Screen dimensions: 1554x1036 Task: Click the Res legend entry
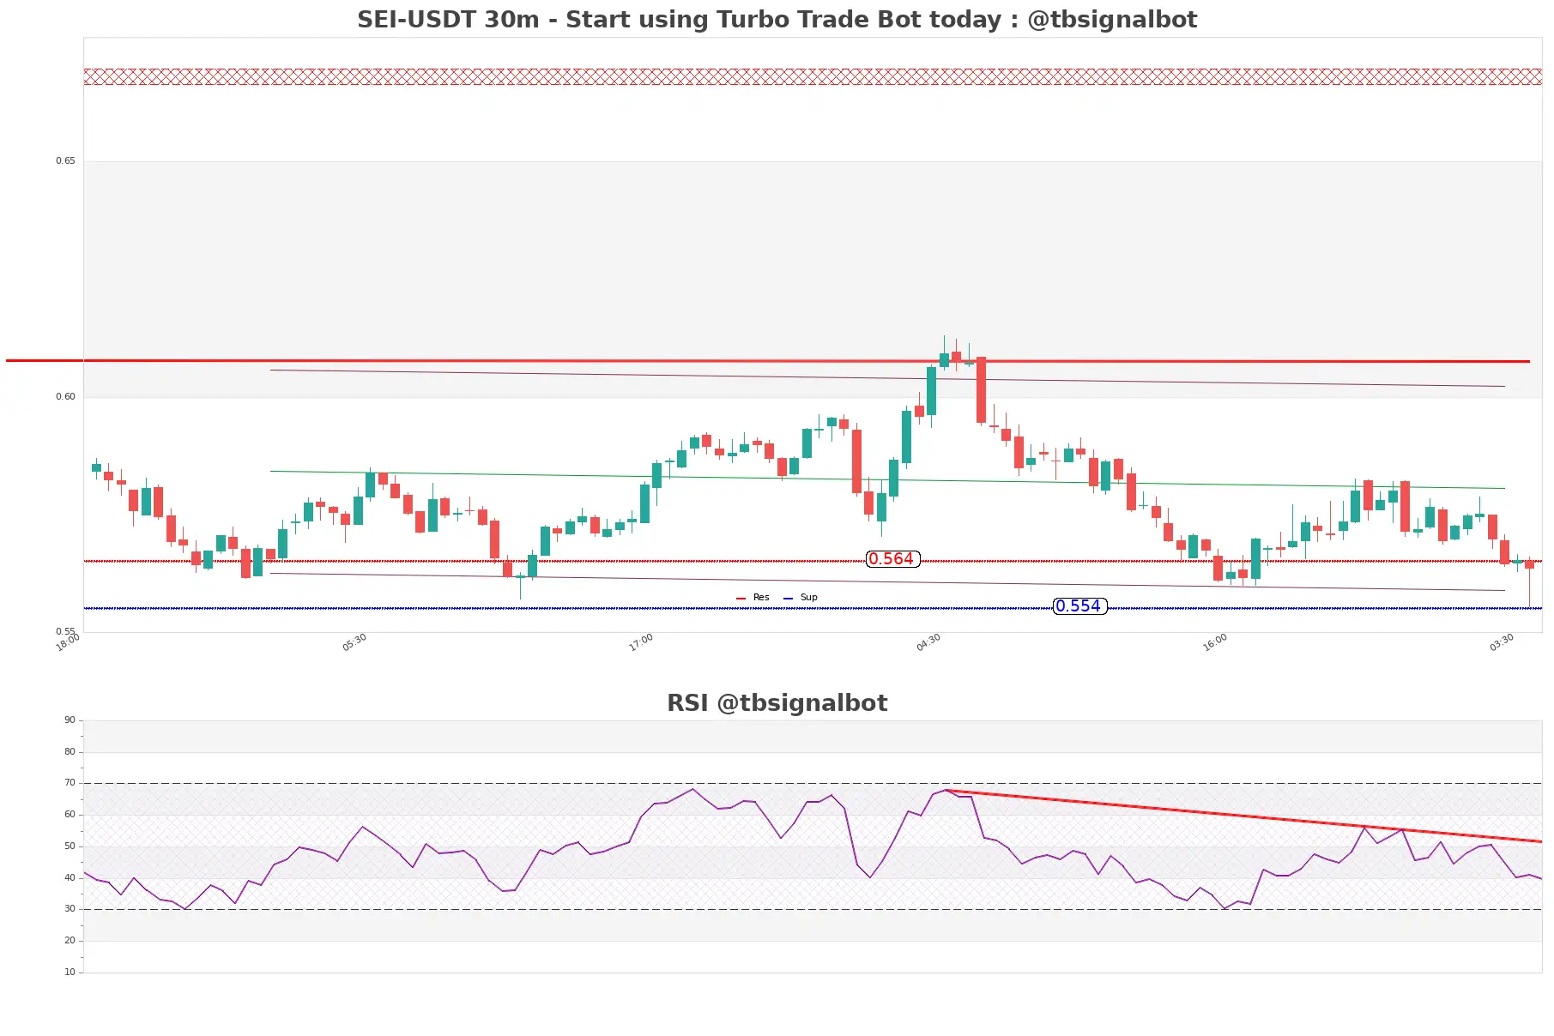click(x=753, y=598)
